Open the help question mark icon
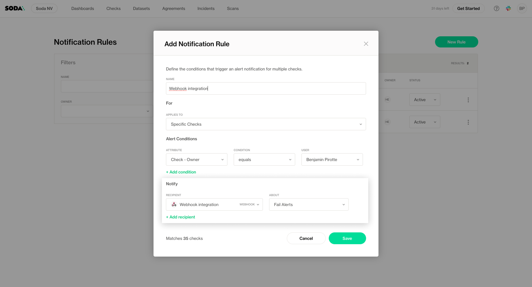 (496, 8)
